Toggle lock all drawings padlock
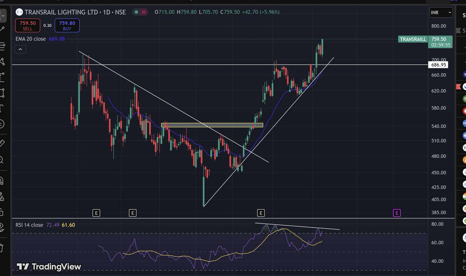This screenshot has height=276, width=466. coord(2,212)
